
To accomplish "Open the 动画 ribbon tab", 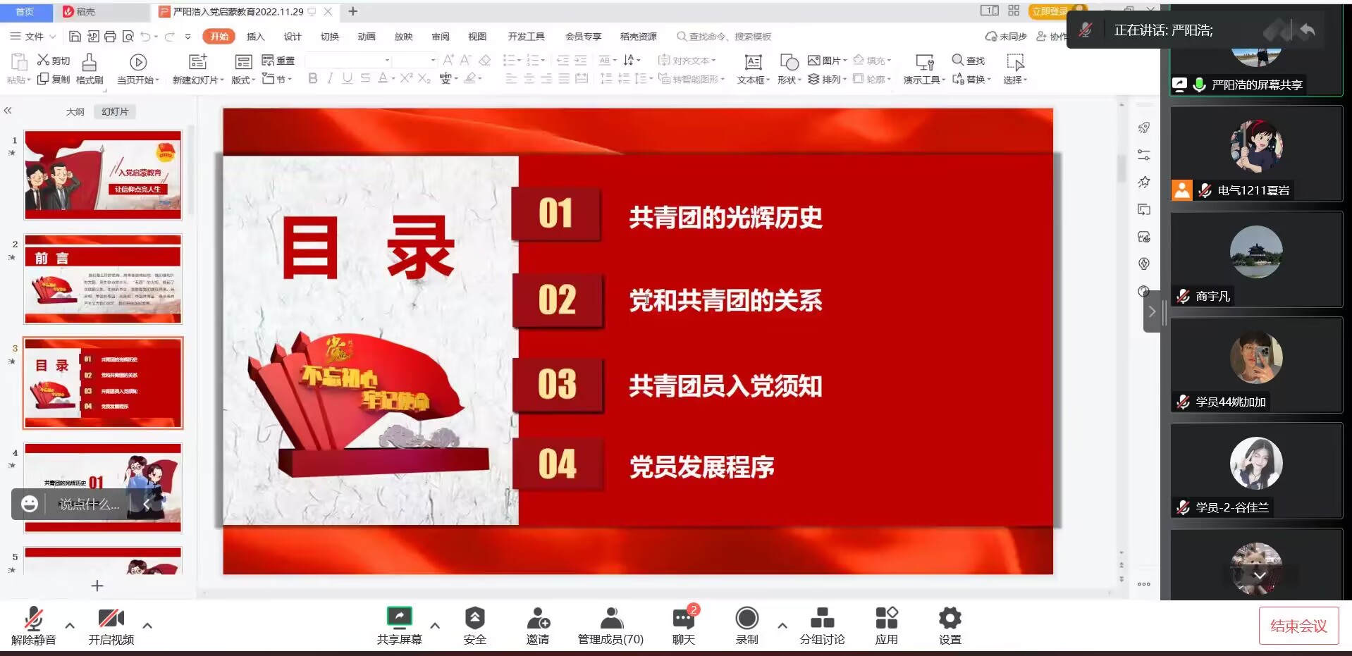I will (x=366, y=37).
